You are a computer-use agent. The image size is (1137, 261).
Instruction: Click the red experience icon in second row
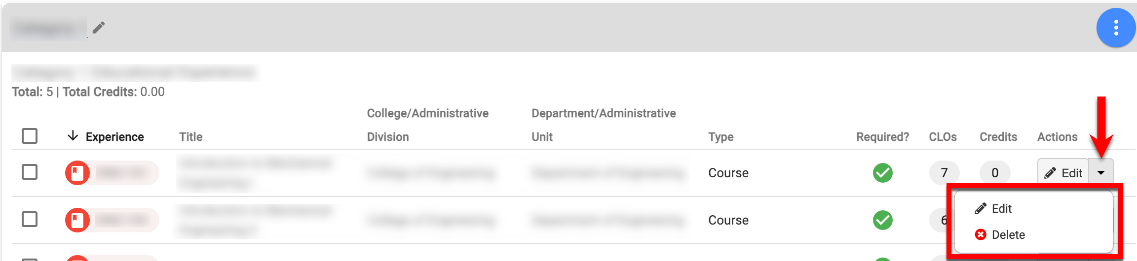coord(77,220)
